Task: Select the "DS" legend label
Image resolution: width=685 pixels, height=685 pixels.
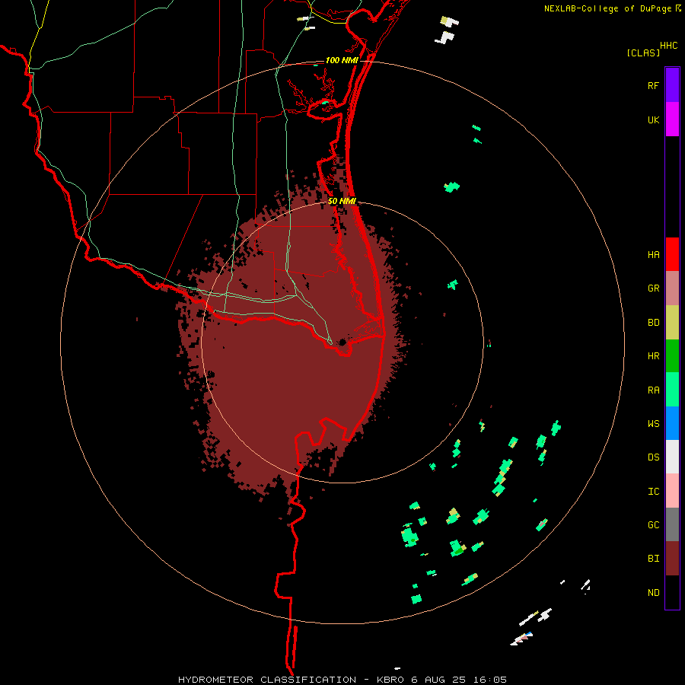Action: 653,457
